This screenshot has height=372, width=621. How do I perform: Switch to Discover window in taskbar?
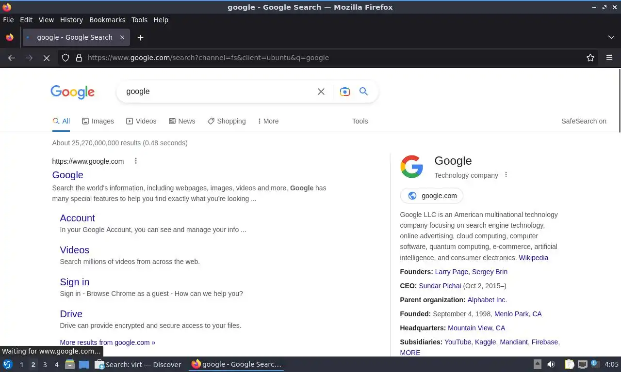pyautogui.click(x=138, y=364)
